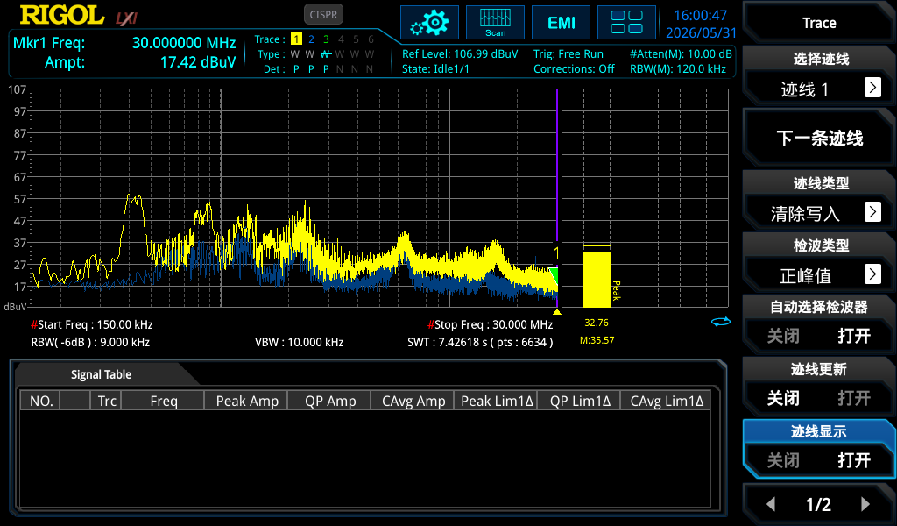Viewport: 897px width, 526px height.
Task: Click the marker 1 triangle below graph
Action: [x=556, y=312]
